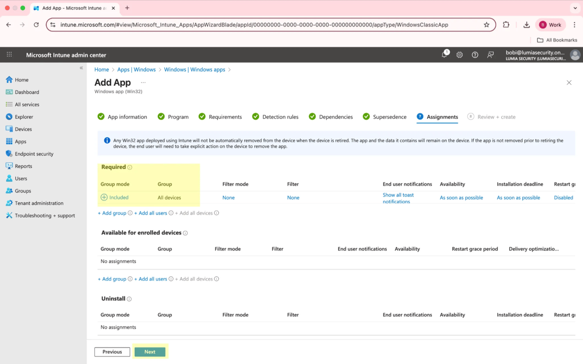Click None under Filter column
583x364 pixels.
point(293,198)
